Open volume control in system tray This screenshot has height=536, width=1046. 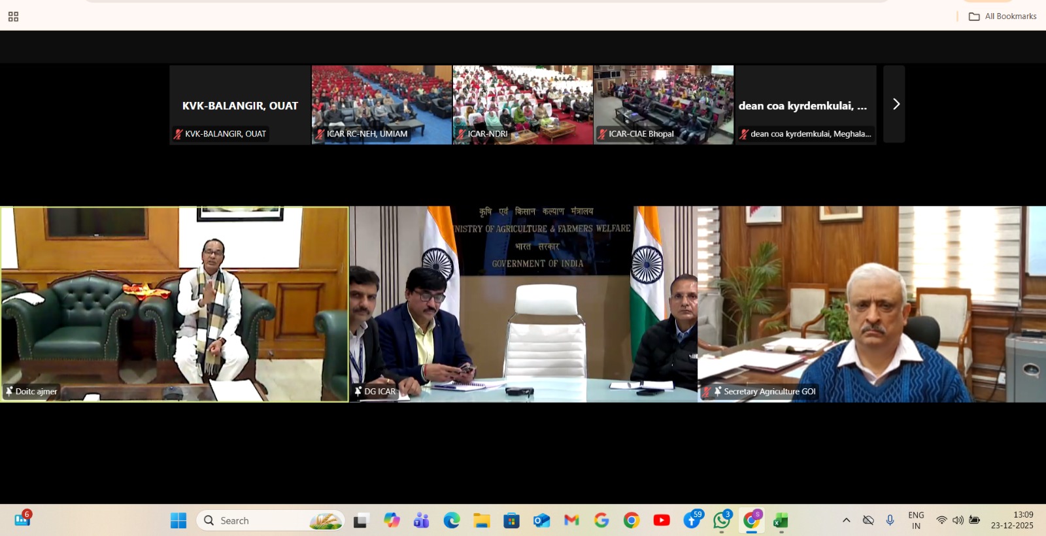(x=958, y=520)
